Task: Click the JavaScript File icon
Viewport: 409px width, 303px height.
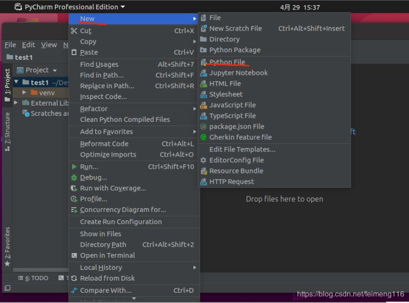Action: pos(203,105)
